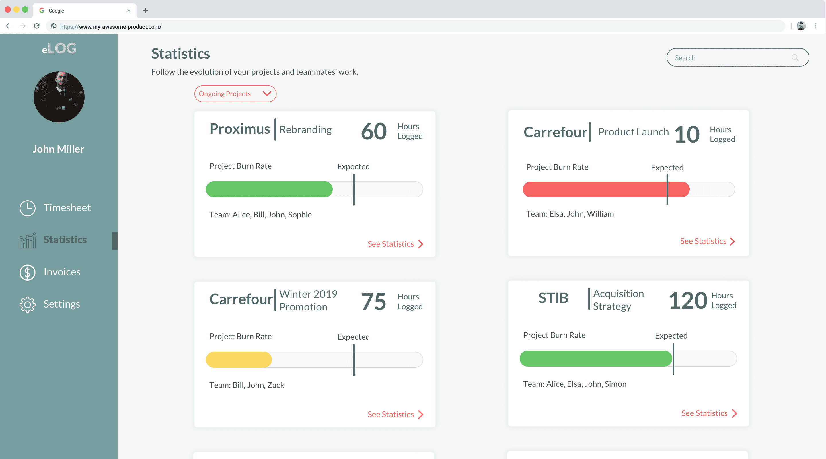Click 'Team: Alice, Elsa, John, Simon' text

coord(574,384)
